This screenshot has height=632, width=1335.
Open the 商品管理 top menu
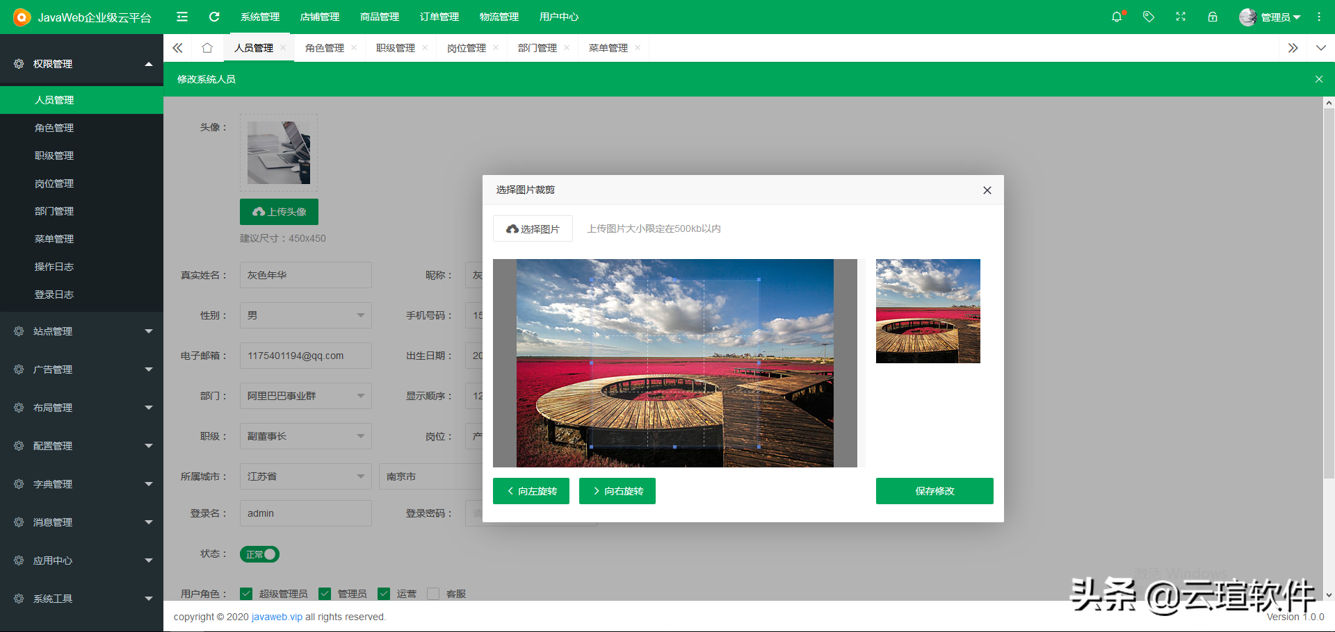(380, 17)
